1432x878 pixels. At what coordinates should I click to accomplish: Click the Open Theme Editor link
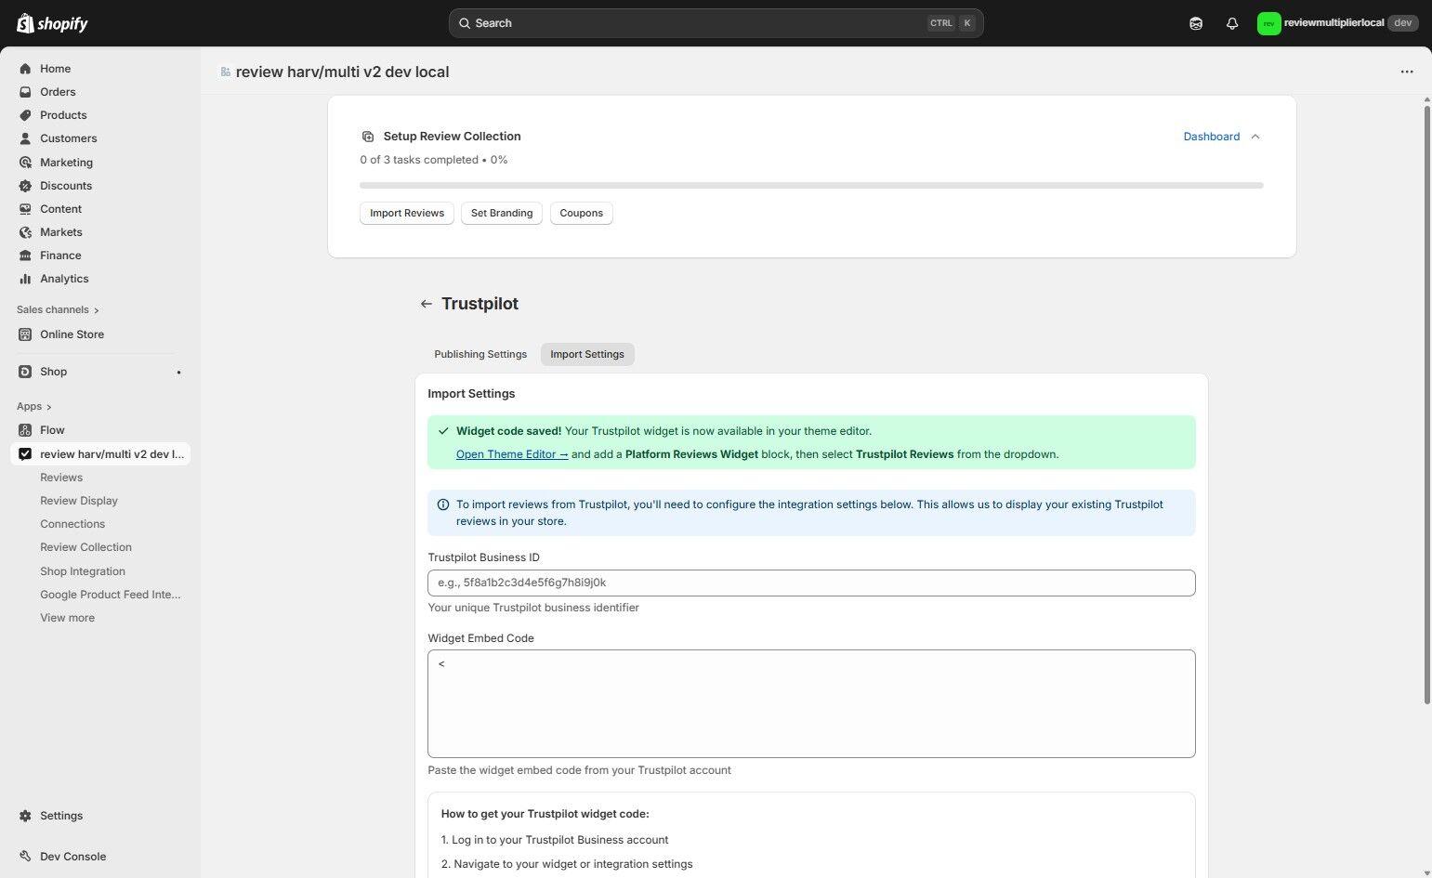(x=512, y=454)
